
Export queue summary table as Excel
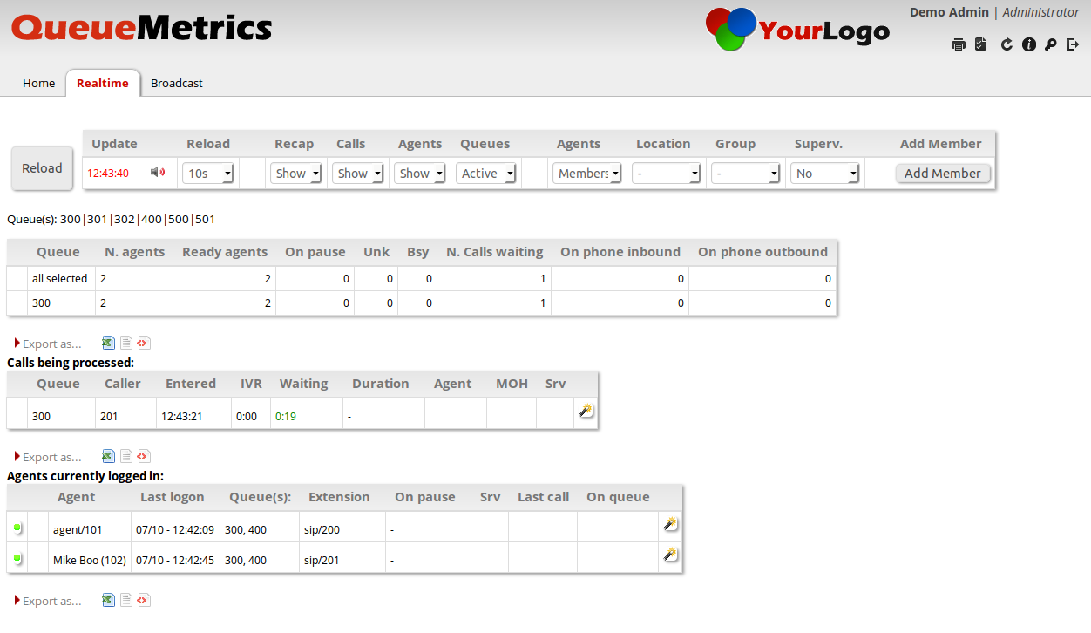(x=108, y=344)
